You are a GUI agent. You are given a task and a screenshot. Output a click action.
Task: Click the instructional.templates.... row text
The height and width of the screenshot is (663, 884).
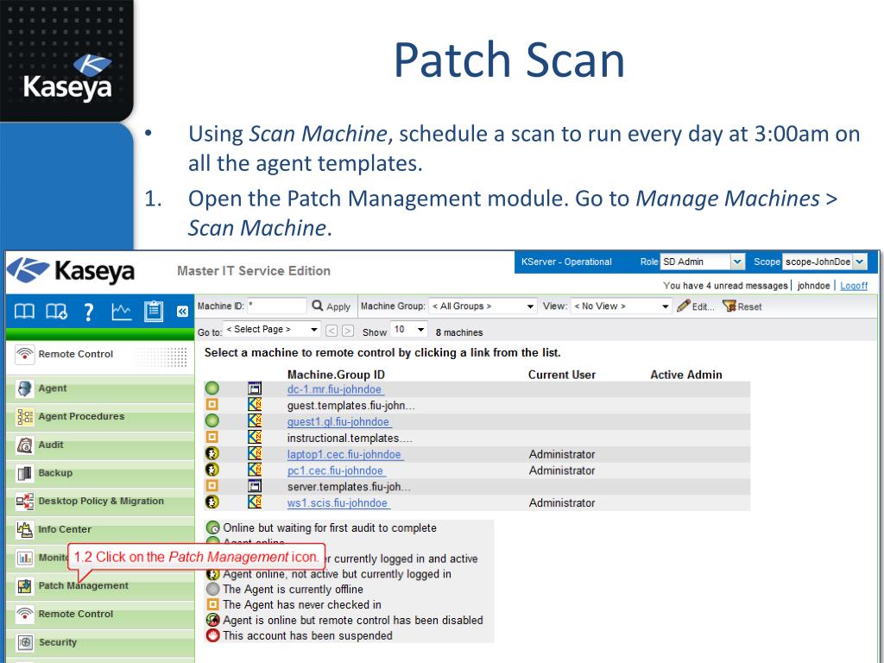point(350,438)
